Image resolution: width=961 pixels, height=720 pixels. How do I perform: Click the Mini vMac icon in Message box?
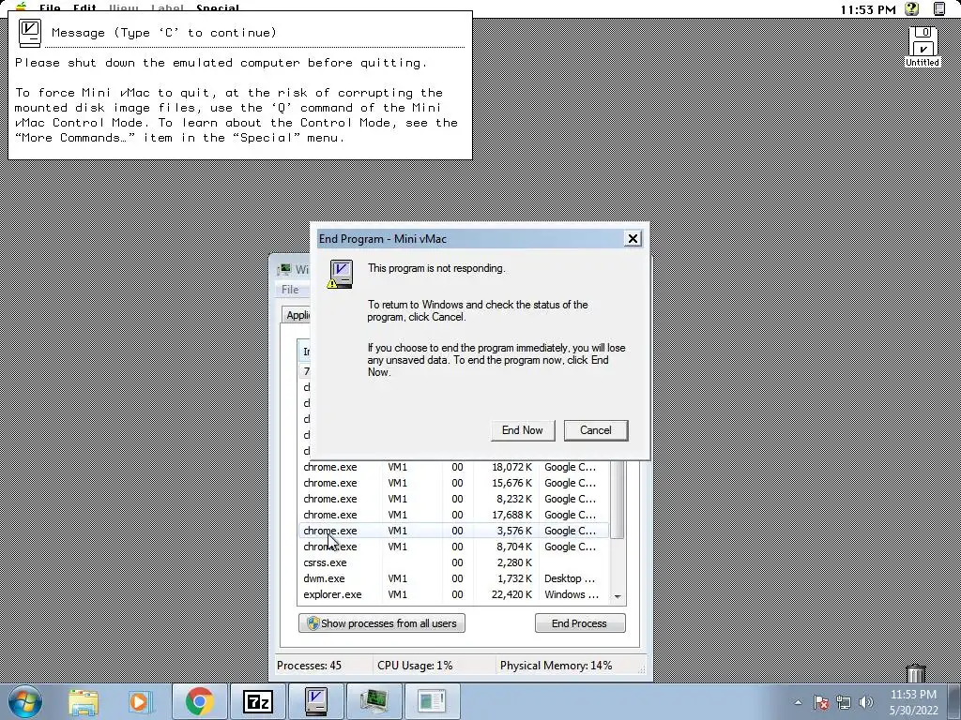tap(29, 33)
